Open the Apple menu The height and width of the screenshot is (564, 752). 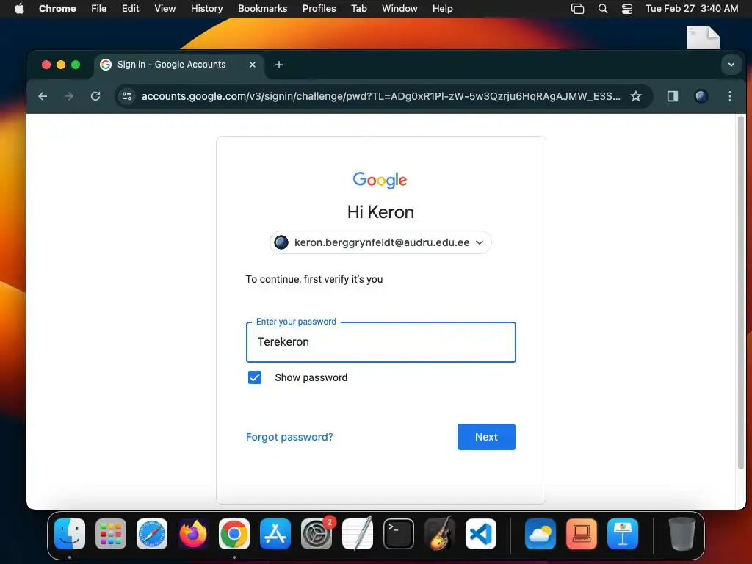[19, 9]
